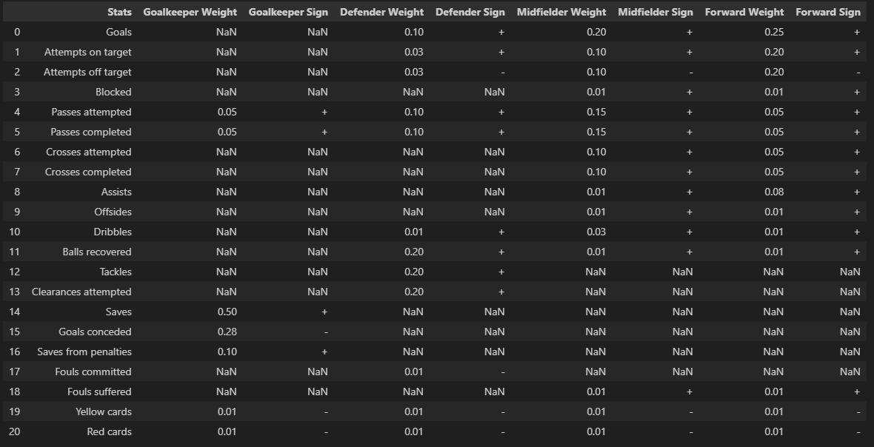Click the Clearances attempted stat cell
Viewport: 874px width, 447px height.
pos(81,292)
